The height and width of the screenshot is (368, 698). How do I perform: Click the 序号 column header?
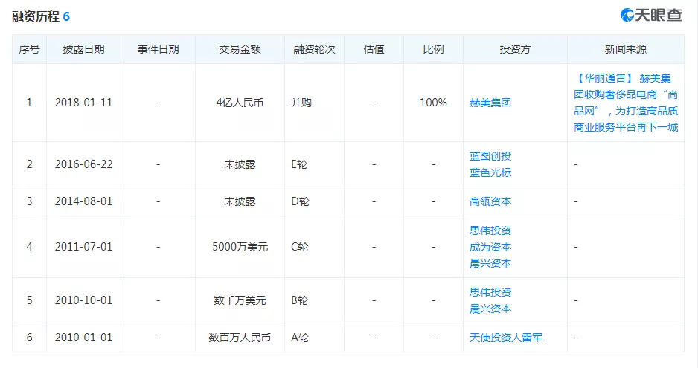[29, 49]
